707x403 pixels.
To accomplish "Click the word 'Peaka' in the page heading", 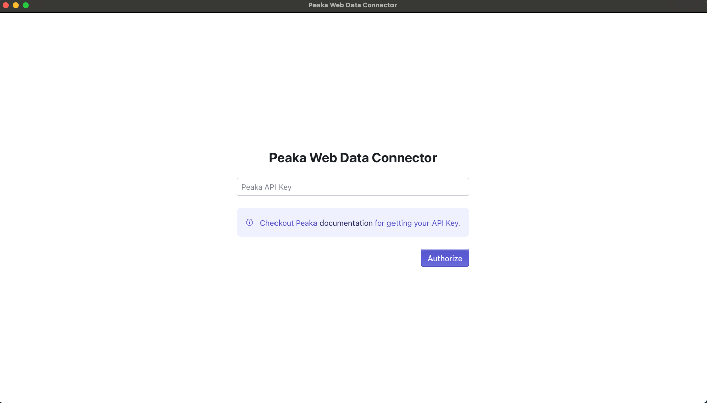I will (x=288, y=158).
